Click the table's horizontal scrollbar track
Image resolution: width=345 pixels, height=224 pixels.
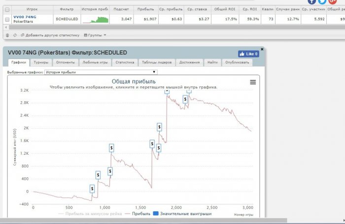pyautogui.click(x=176, y=27)
